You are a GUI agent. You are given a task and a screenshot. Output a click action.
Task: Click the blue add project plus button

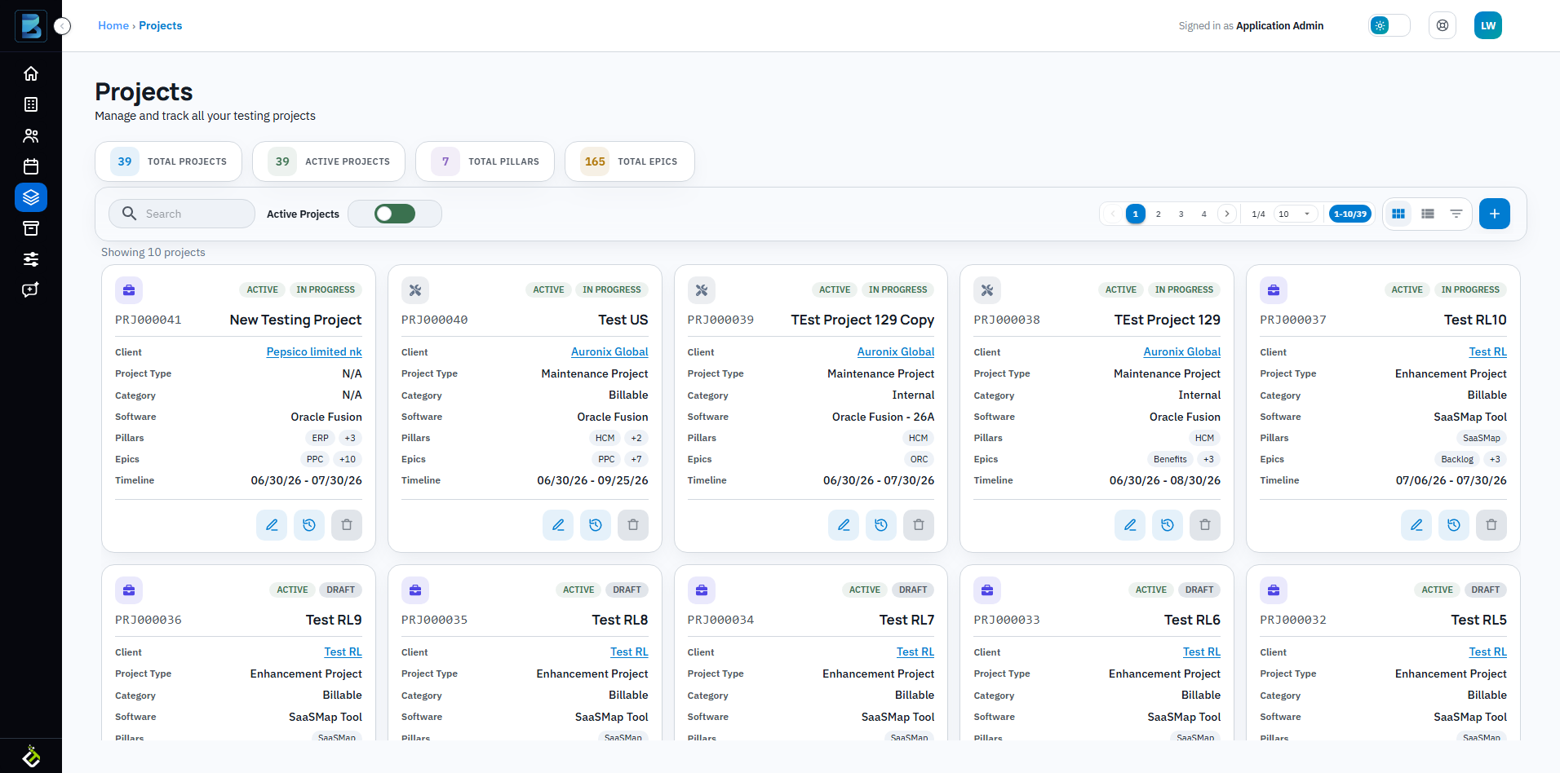[x=1495, y=214]
